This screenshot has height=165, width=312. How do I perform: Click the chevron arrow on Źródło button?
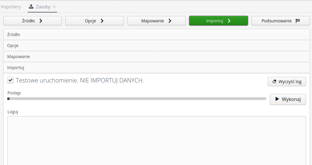click(41, 21)
